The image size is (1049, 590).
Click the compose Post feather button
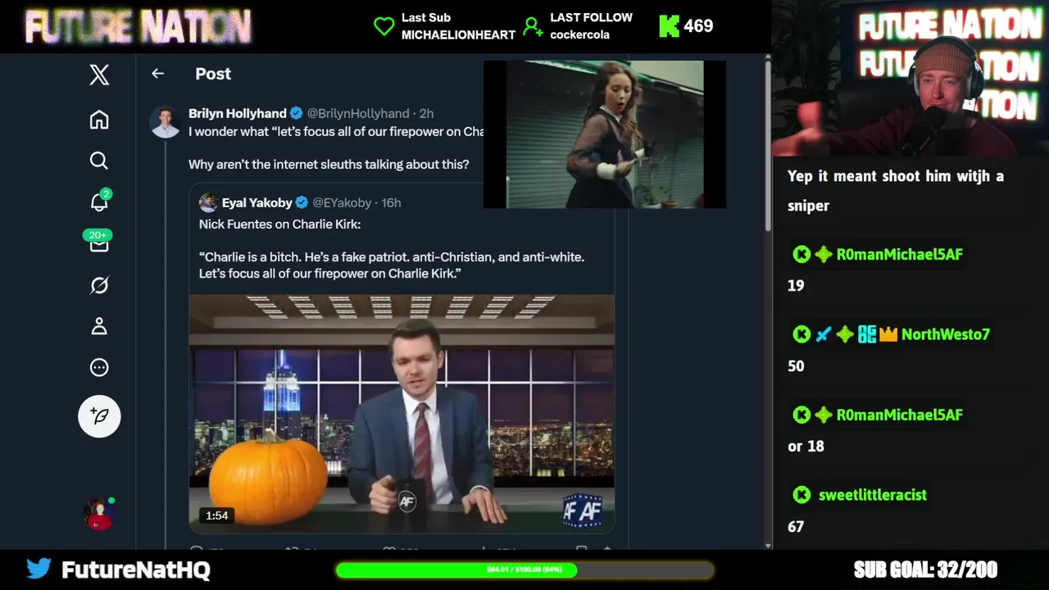99,416
